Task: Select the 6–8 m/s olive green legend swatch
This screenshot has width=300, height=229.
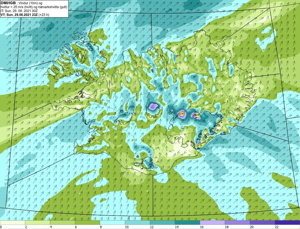Action: tap(87, 222)
